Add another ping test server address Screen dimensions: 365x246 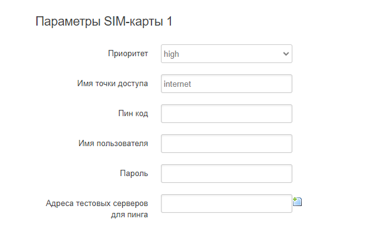click(x=297, y=202)
